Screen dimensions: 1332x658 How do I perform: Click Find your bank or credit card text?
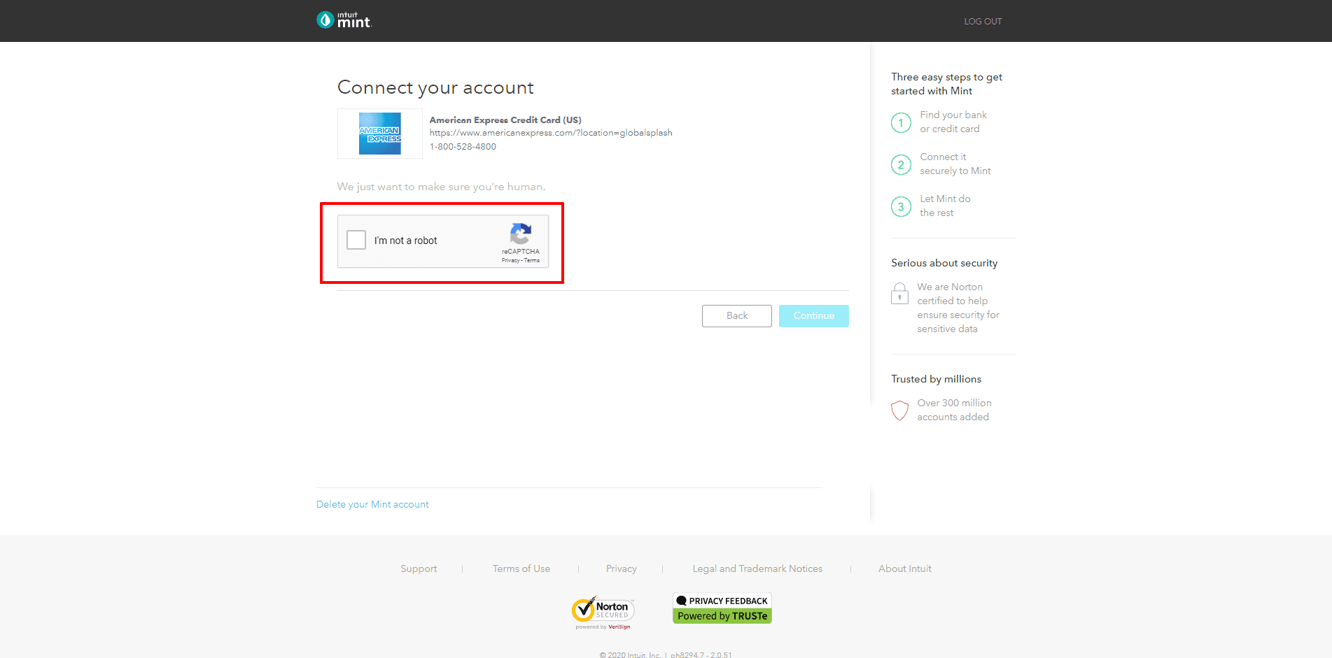click(x=953, y=122)
